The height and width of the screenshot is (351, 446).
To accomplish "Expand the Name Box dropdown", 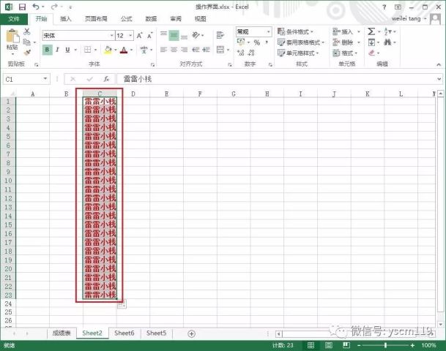I will (45, 79).
